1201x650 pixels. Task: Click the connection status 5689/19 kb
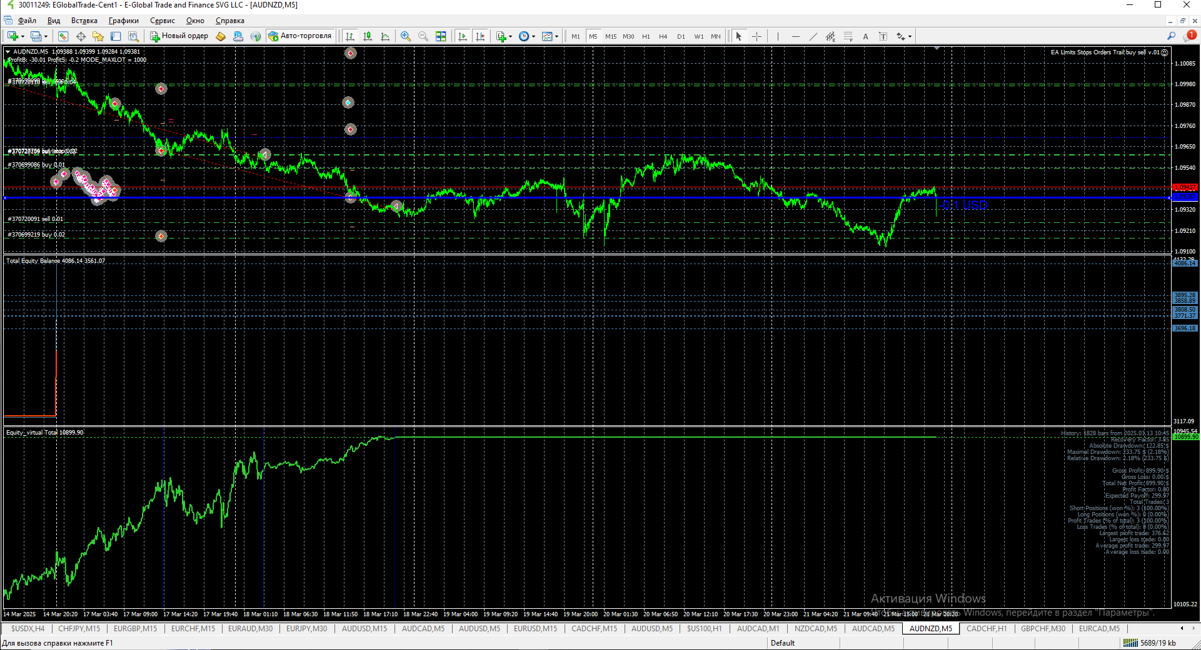[1150, 643]
